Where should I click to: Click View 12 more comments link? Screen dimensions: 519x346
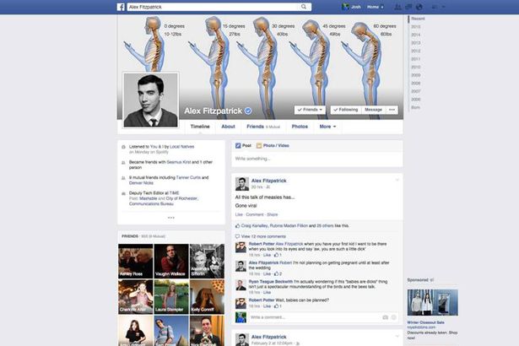pos(262,236)
